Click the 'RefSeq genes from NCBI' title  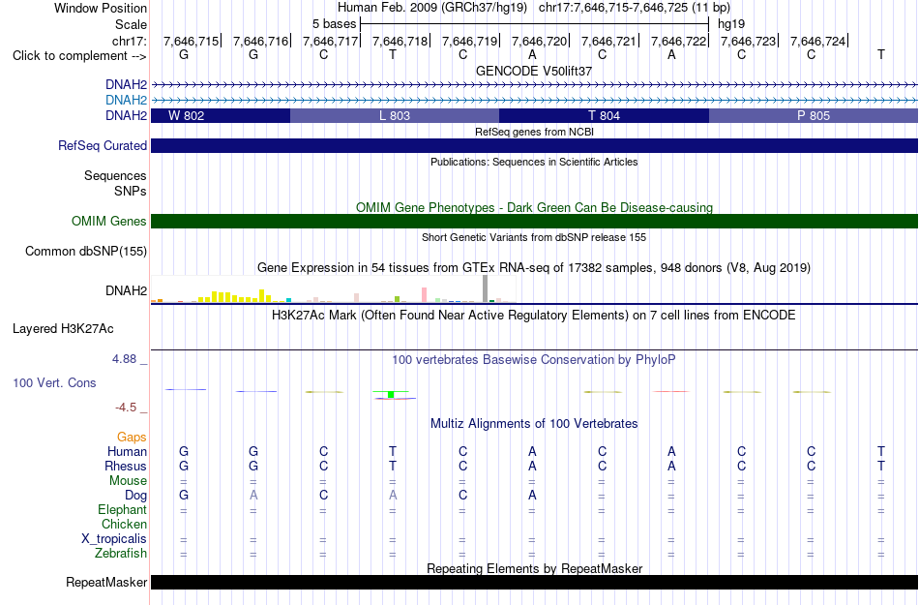pos(534,132)
